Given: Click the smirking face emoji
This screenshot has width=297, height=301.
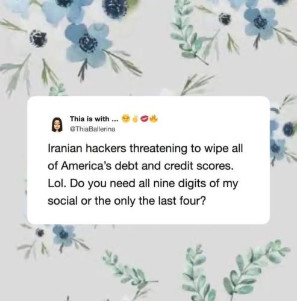Looking at the screenshot, I should tap(125, 119).
